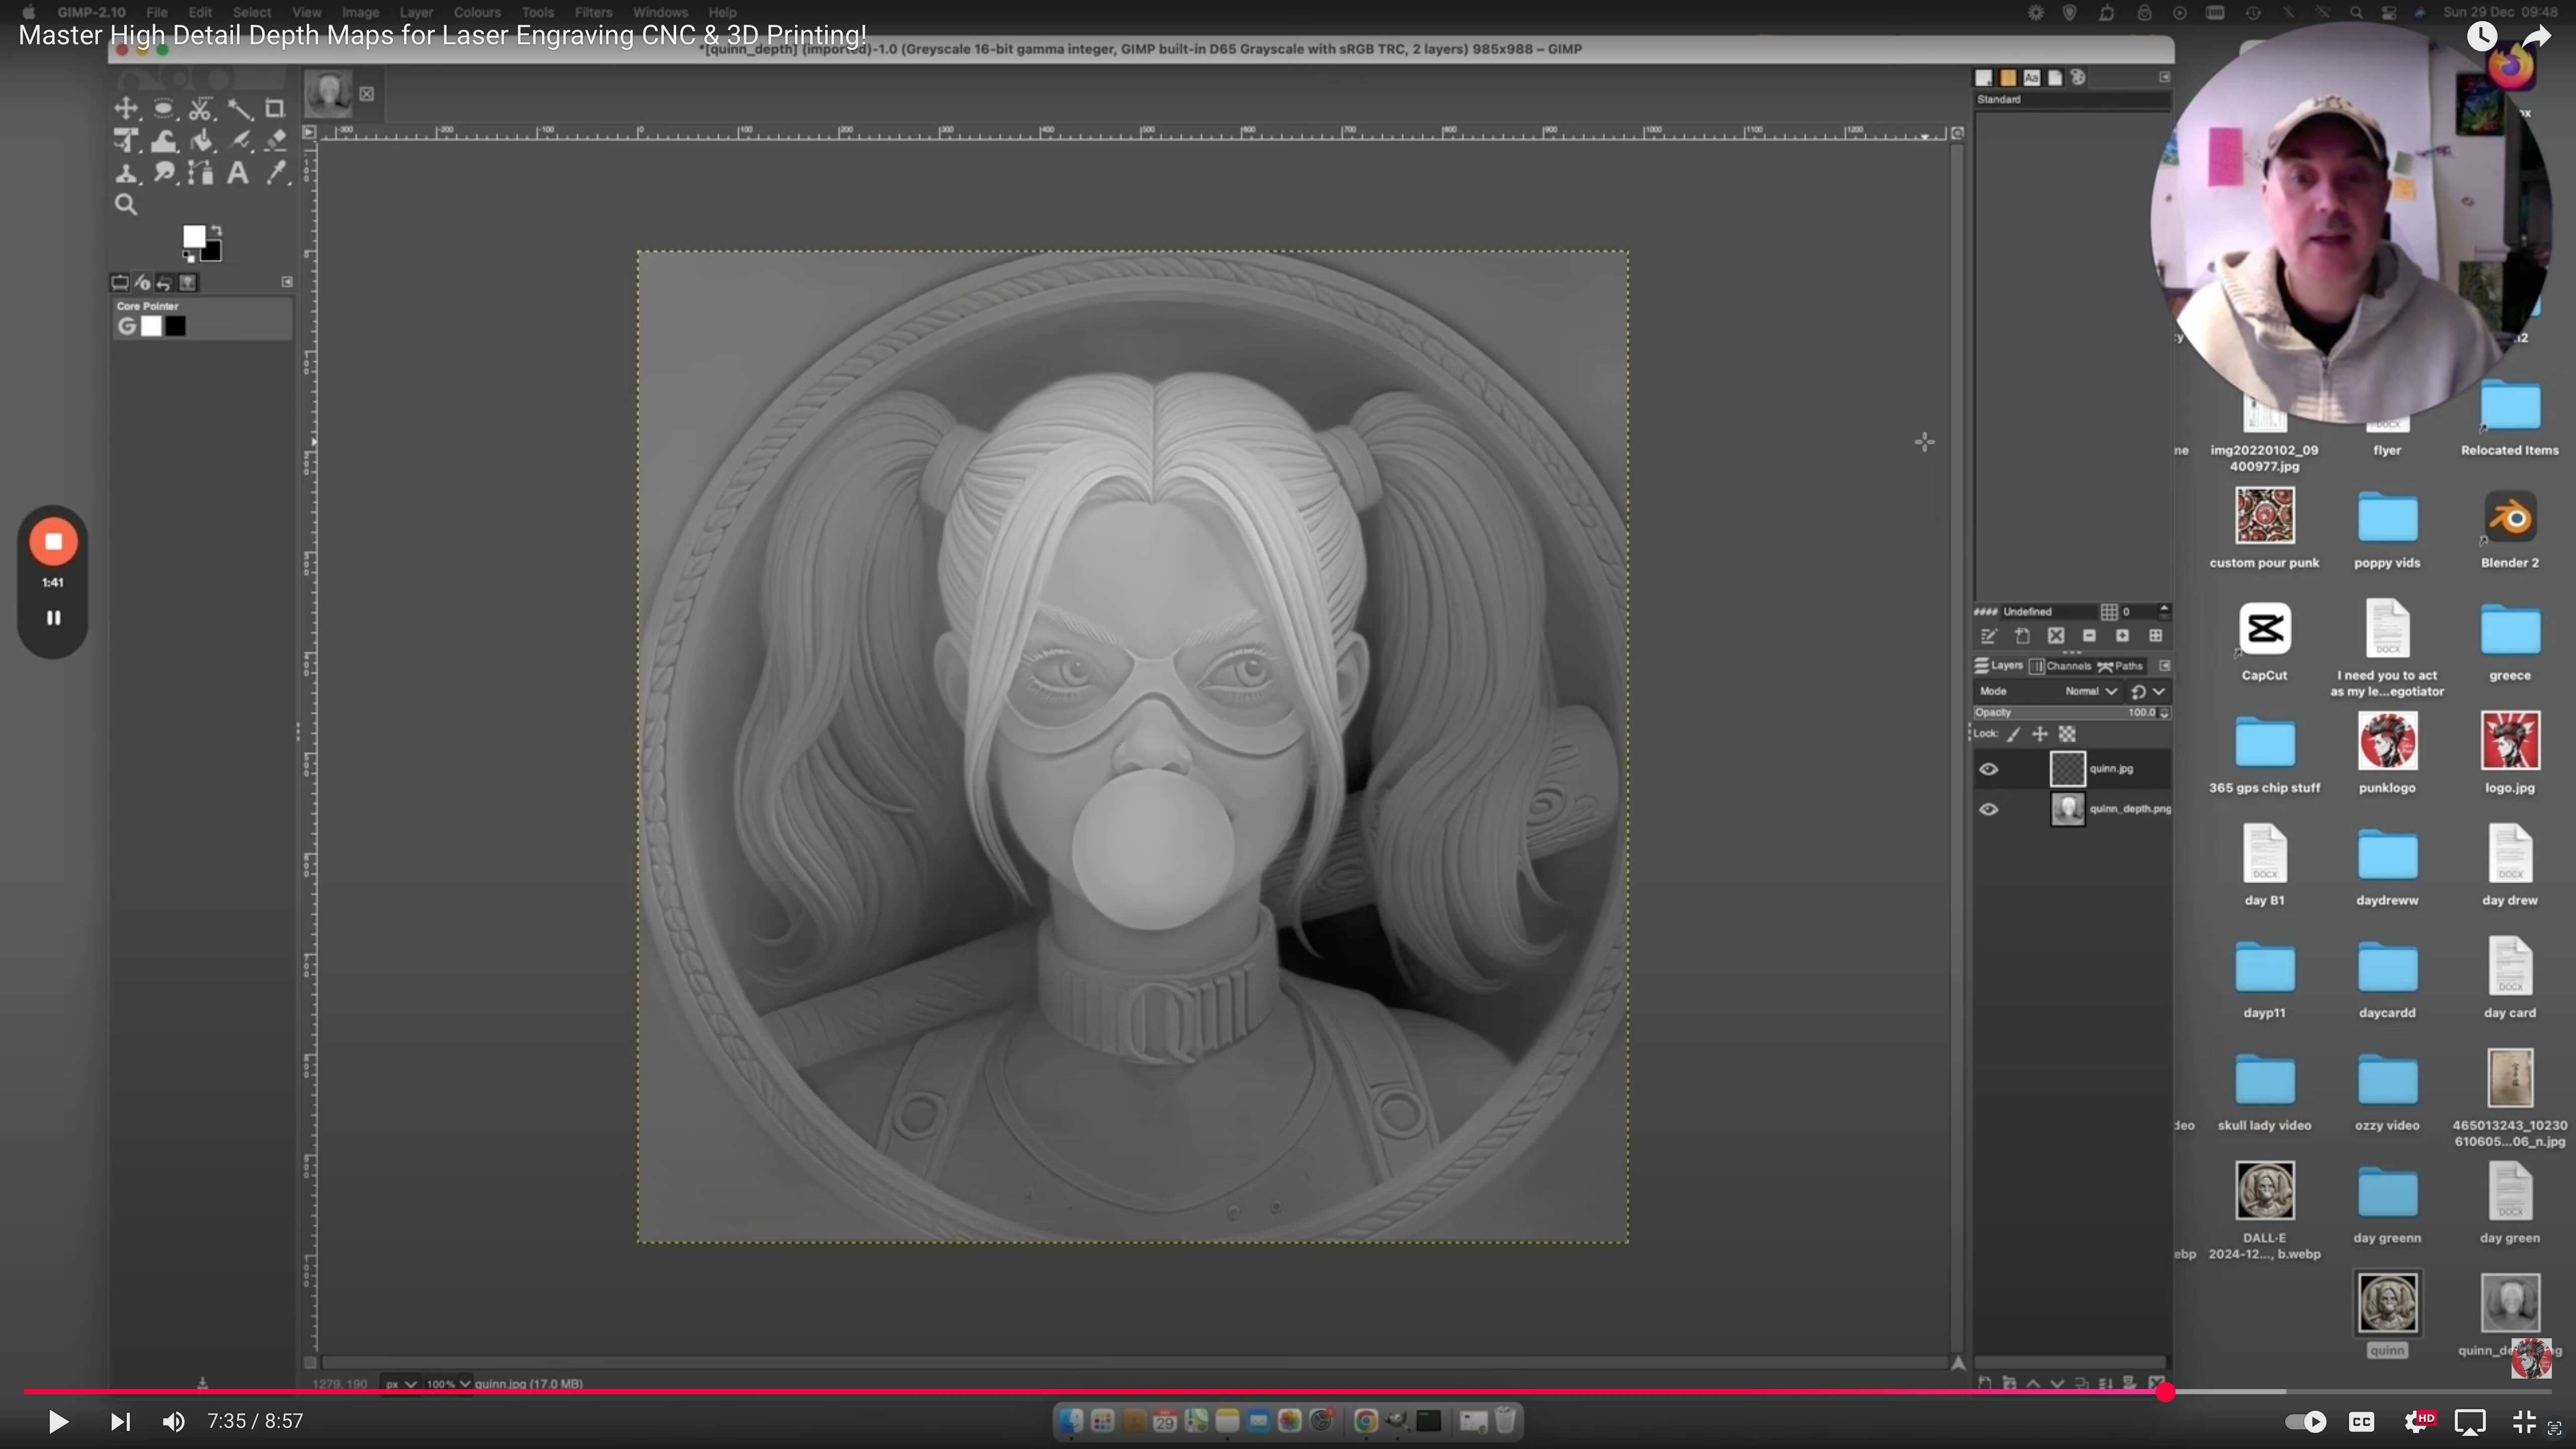Image resolution: width=2576 pixels, height=1449 pixels.
Task: Select the Scissors Select tool
Action: [201, 108]
